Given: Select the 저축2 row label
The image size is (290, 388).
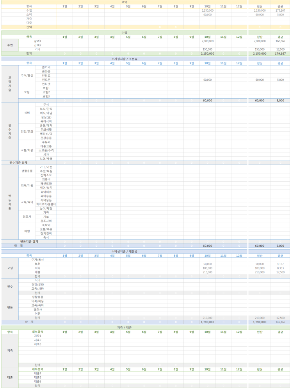Looking at the screenshot, I should [37, 340].
